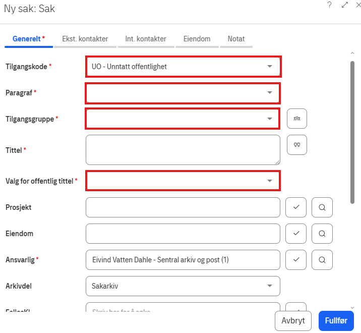Click the checkmark icon next to Prosjekt
361x333 pixels.
click(296, 207)
